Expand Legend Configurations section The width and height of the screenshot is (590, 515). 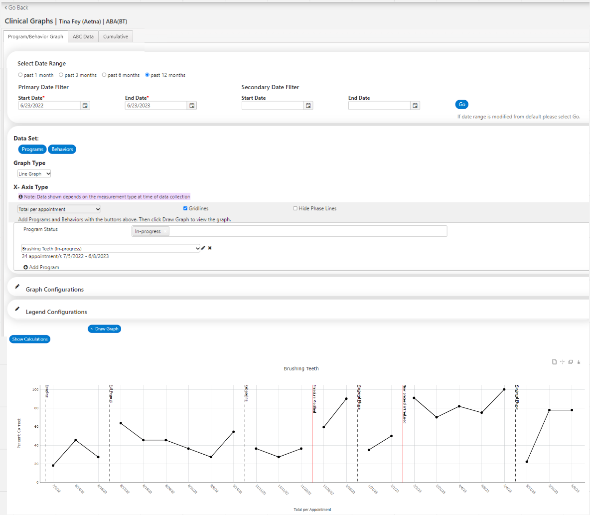(56, 312)
